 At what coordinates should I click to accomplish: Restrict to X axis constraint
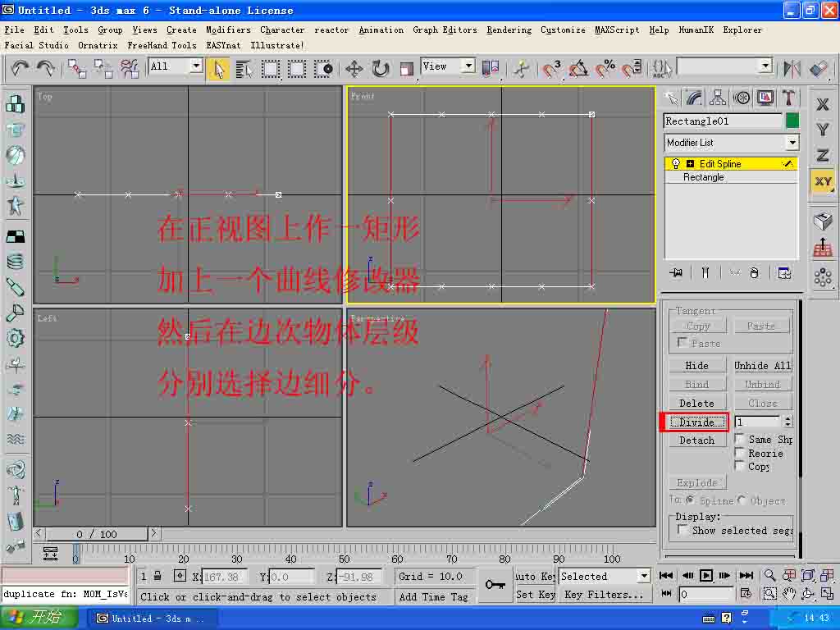tap(823, 104)
